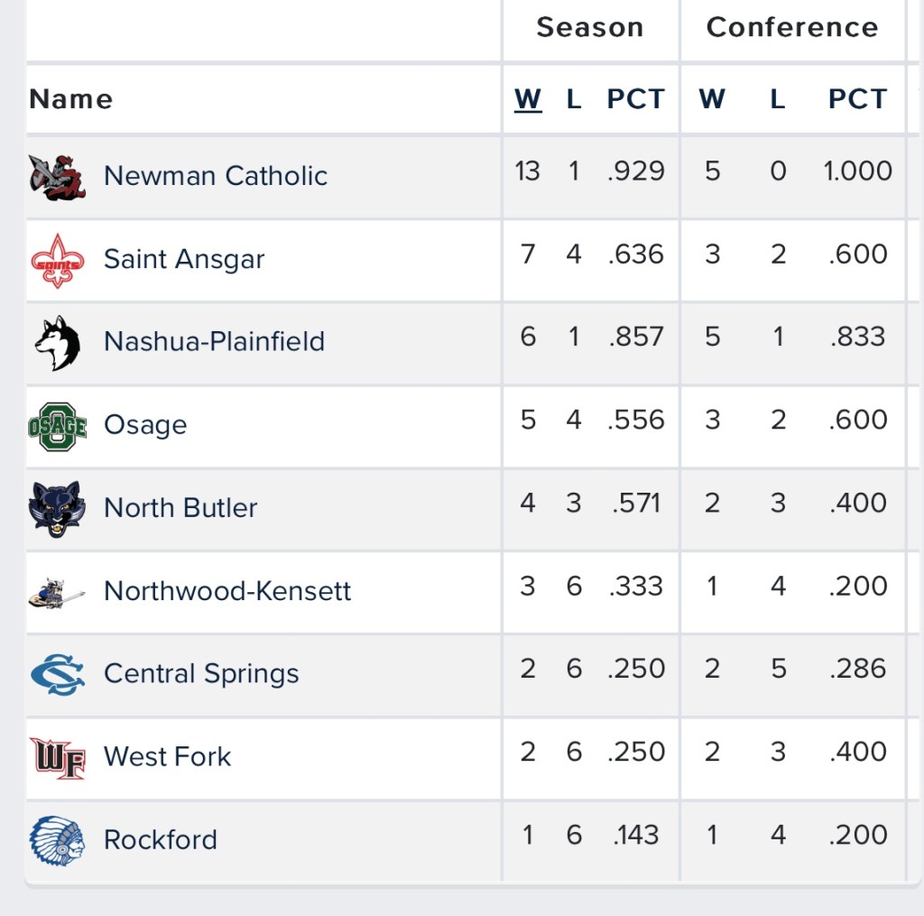The width and height of the screenshot is (924, 916).
Task: Click the North Butler panther logo
Action: 57,508
